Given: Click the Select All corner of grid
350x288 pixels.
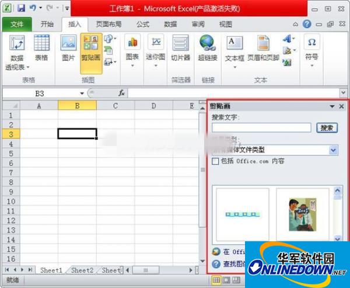Looking at the screenshot, I should [11, 106].
